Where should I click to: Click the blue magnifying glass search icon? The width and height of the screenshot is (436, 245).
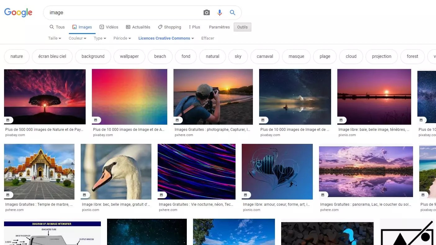tap(232, 13)
